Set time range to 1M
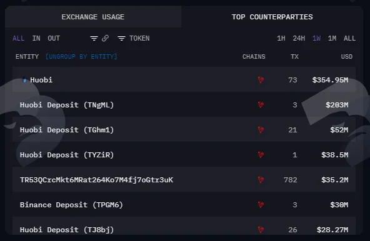 tap(332, 38)
